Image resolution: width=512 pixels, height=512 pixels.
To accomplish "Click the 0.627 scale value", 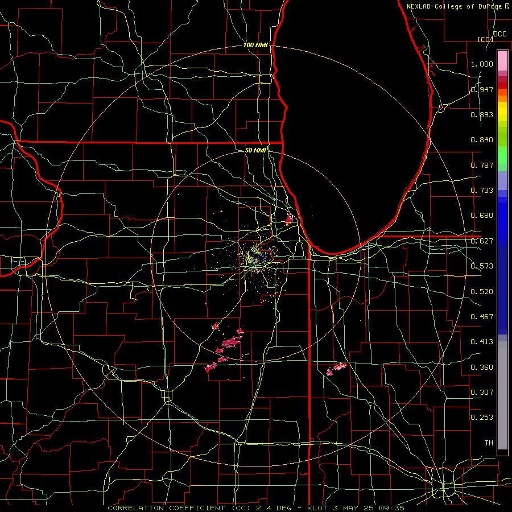I will [482, 241].
